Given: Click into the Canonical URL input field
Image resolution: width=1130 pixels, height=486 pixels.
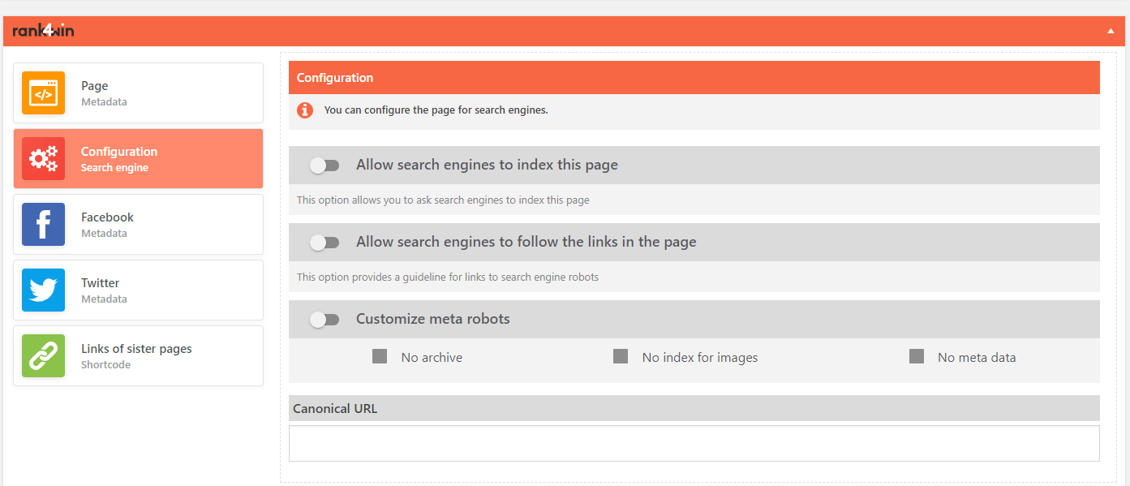Looking at the screenshot, I should pyautogui.click(x=694, y=444).
